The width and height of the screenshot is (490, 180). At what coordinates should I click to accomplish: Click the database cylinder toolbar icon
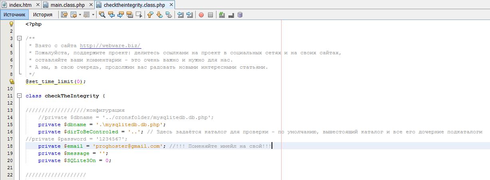pyautogui.click(x=240, y=15)
